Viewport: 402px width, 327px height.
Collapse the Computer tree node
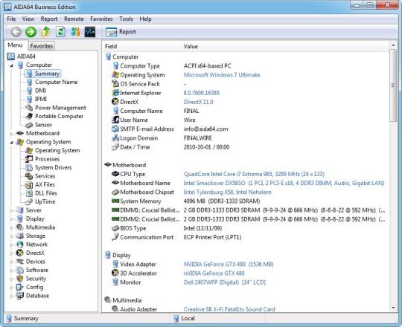pyautogui.click(x=11, y=65)
